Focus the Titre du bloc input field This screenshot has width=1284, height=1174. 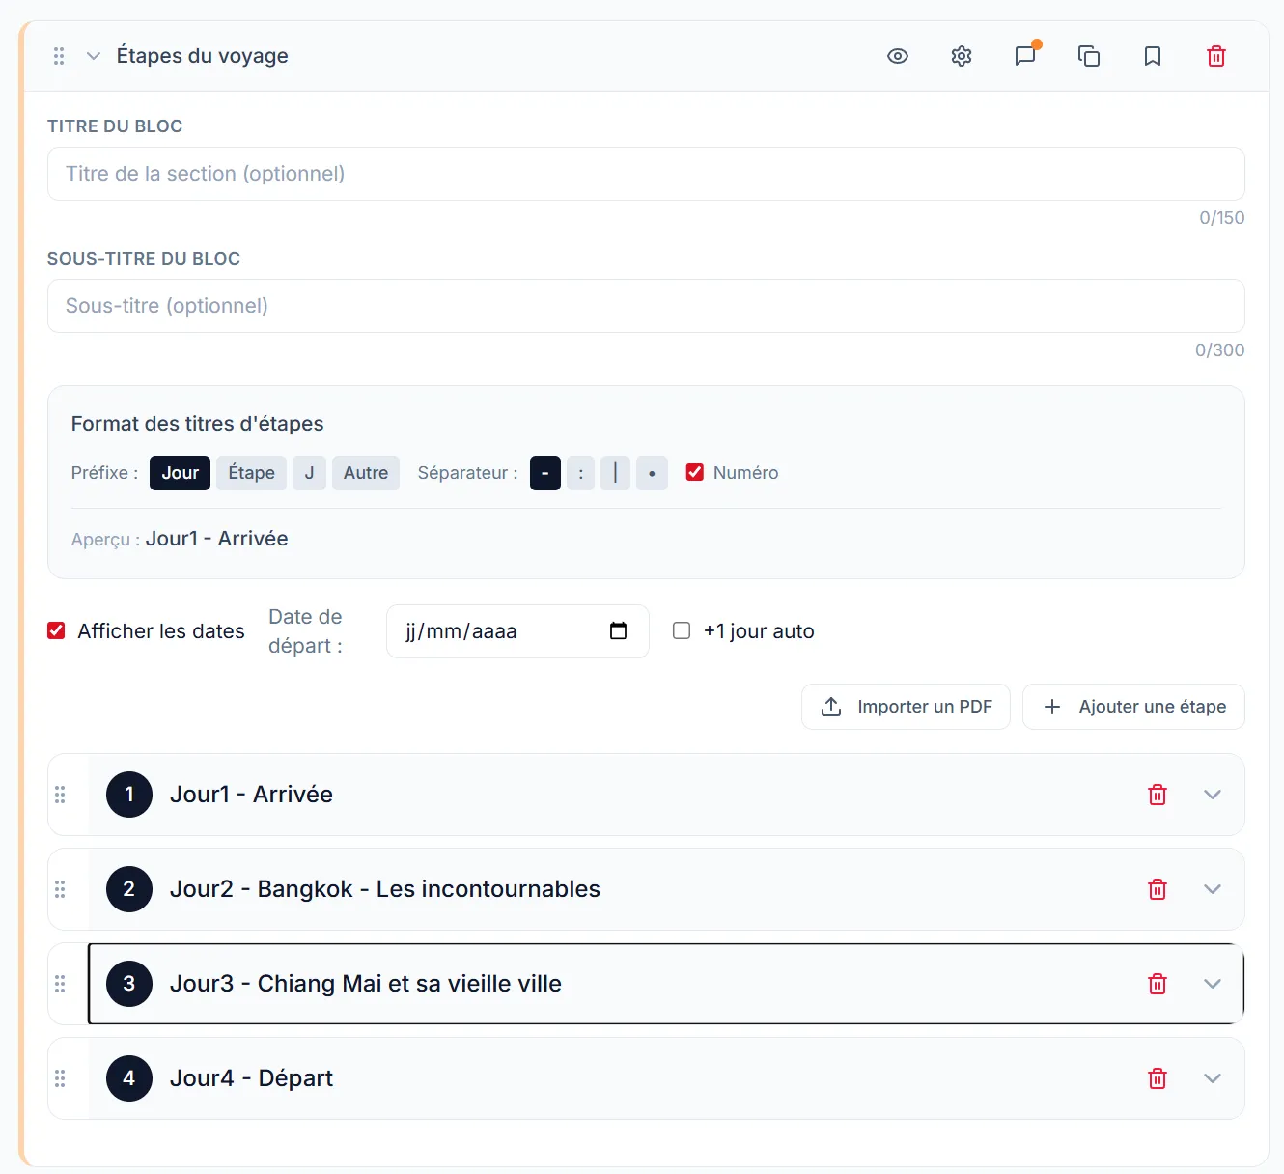pyautogui.click(x=645, y=174)
